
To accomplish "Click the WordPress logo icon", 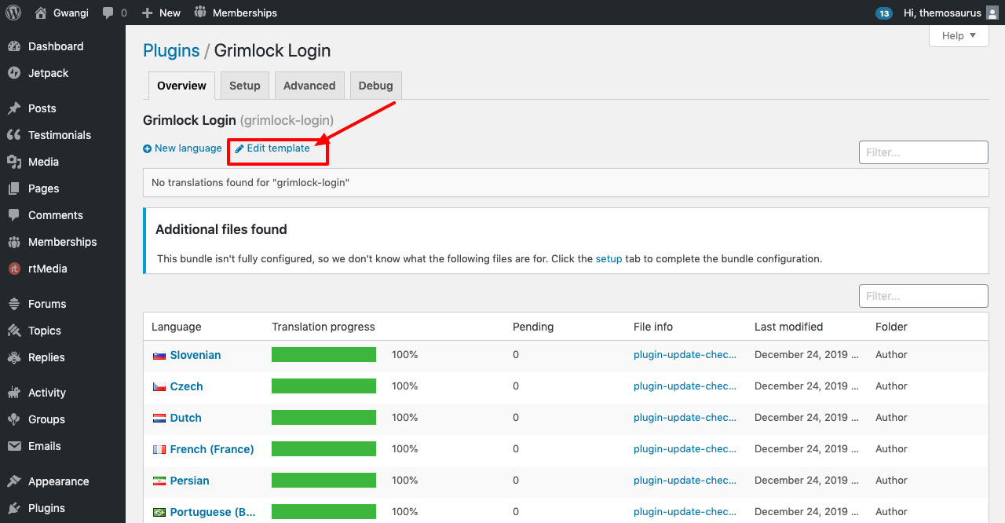I will pyautogui.click(x=13, y=13).
